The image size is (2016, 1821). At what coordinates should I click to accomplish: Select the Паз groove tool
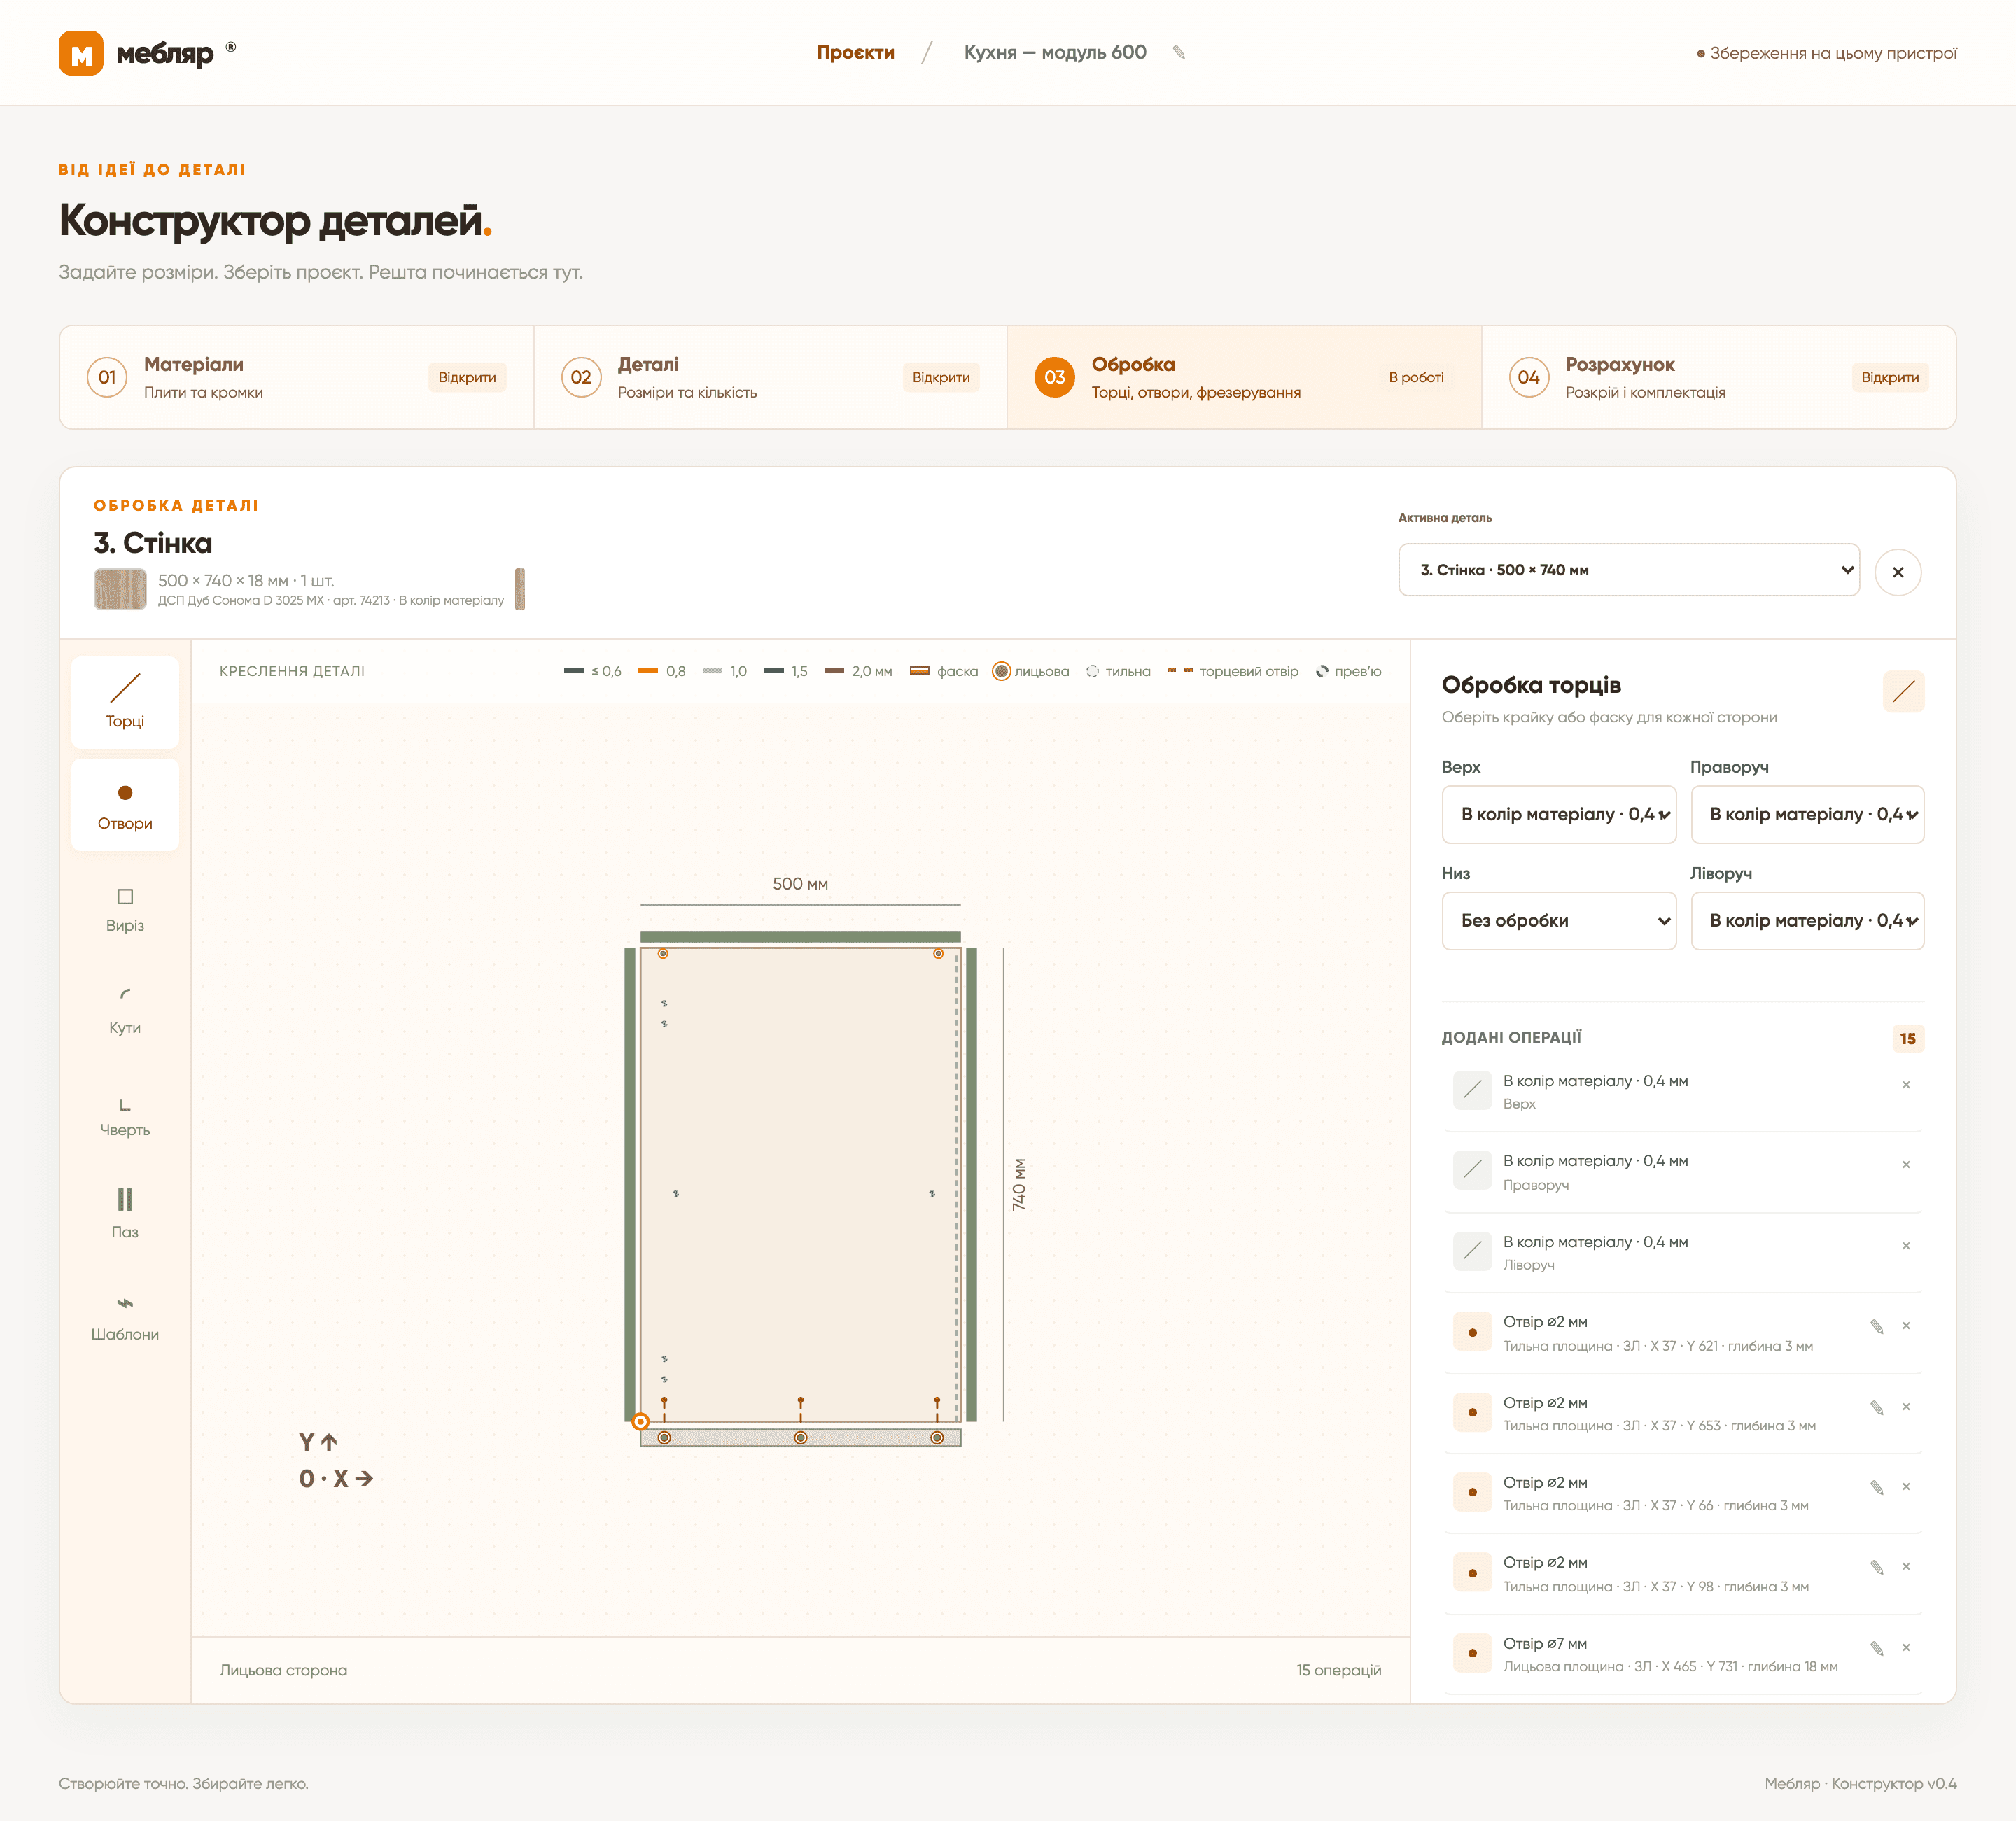click(125, 1214)
